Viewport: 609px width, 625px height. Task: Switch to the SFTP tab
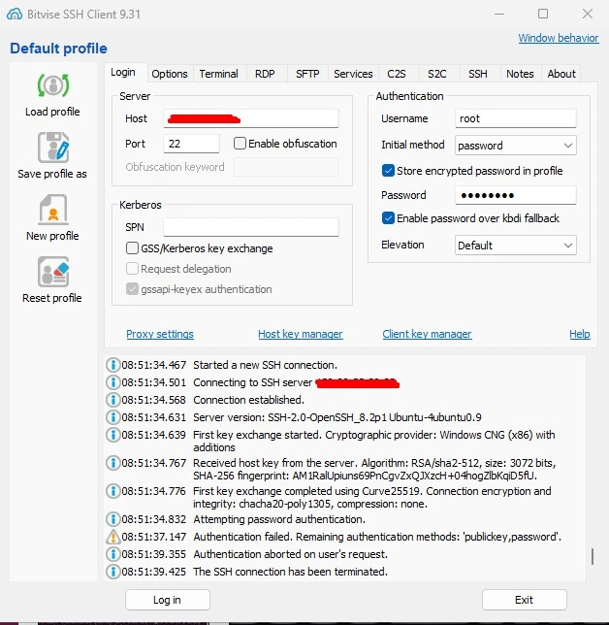point(306,74)
